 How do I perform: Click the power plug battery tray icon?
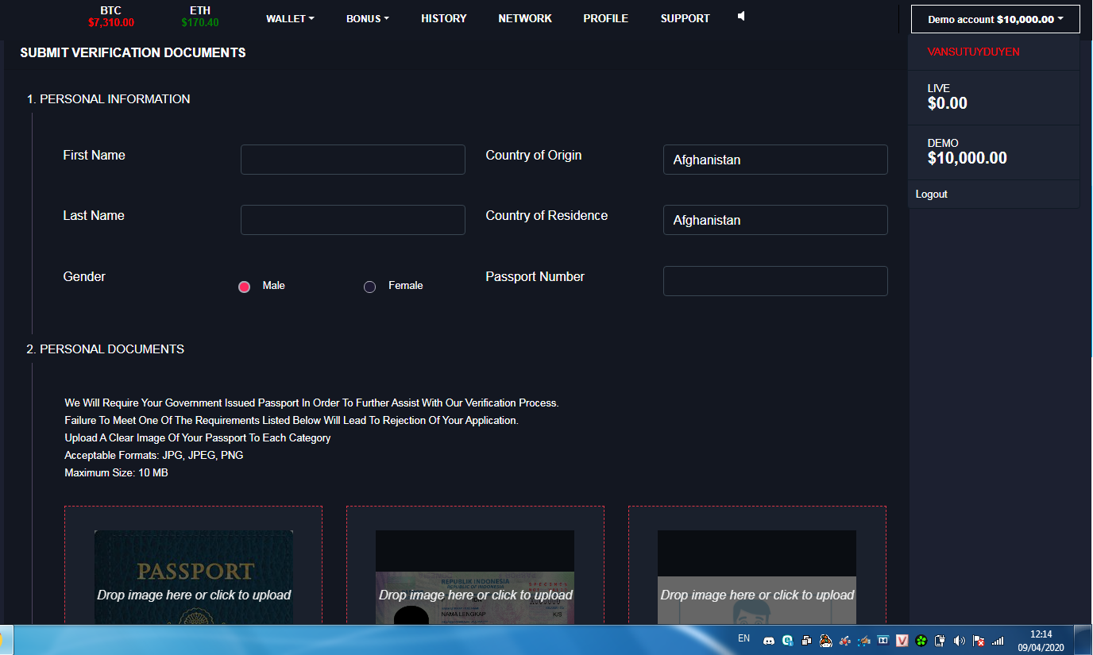[x=940, y=641]
